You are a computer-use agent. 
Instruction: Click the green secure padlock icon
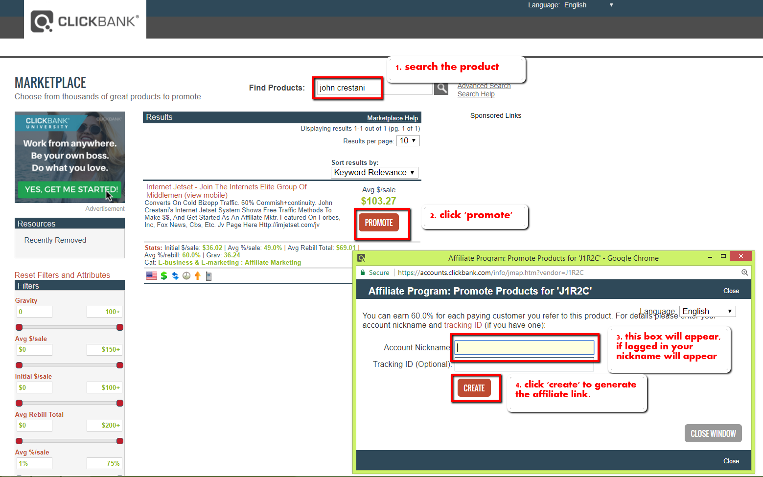point(363,273)
